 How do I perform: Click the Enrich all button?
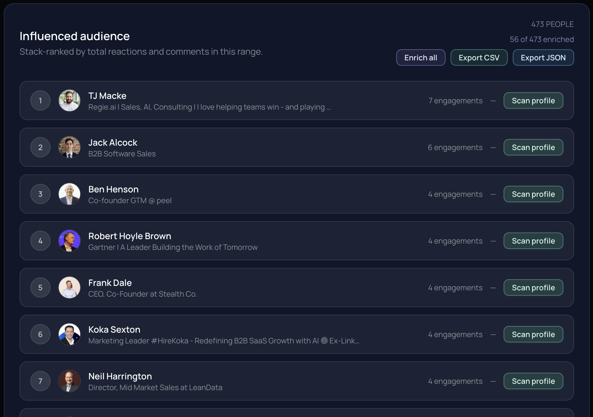[421, 57]
